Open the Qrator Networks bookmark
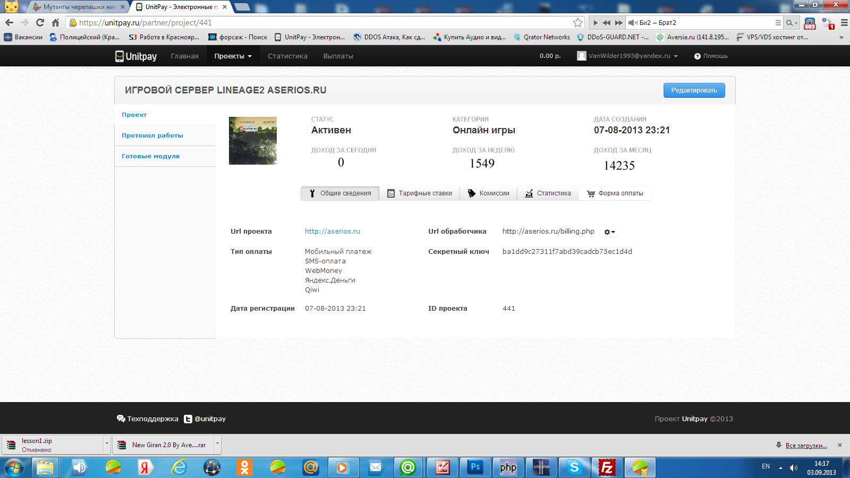The width and height of the screenshot is (850, 478). pos(541,37)
